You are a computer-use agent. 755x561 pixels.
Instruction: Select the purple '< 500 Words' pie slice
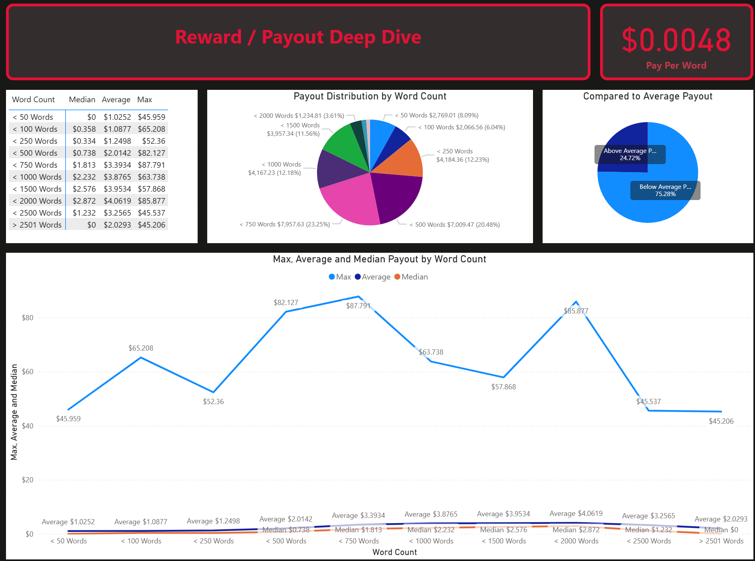(395, 196)
